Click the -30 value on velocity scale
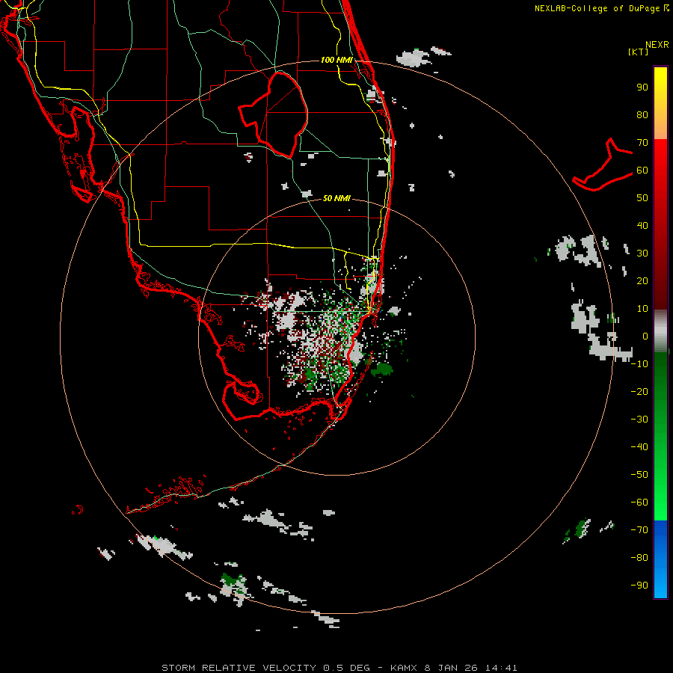Screen dimensions: 673x673 639,420
